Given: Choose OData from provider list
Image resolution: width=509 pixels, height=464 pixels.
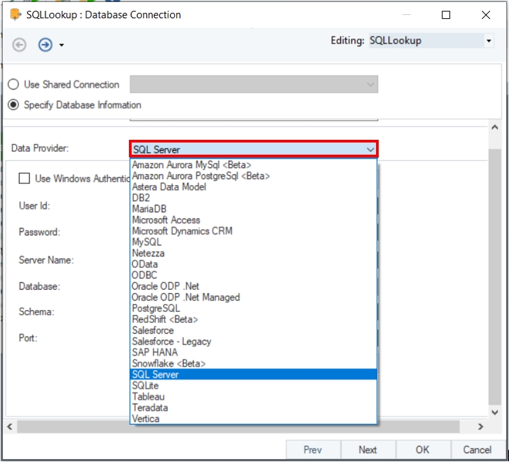Looking at the screenshot, I should tap(254, 264).
